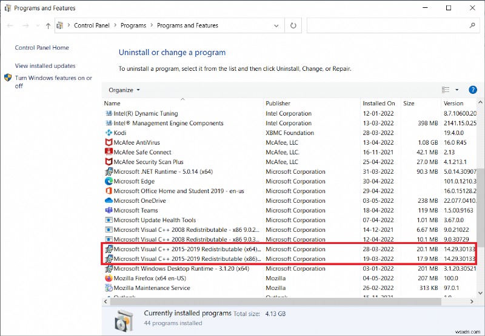Sort by the Version column header
The width and height of the screenshot is (485, 336).
tap(458, 103)
